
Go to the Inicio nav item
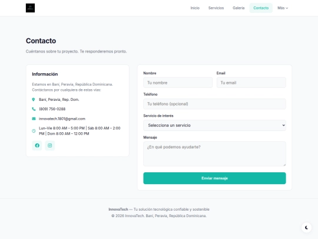pos(195,8)
